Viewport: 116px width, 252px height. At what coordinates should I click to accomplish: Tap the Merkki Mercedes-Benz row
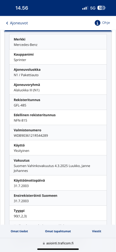[58, 42]
